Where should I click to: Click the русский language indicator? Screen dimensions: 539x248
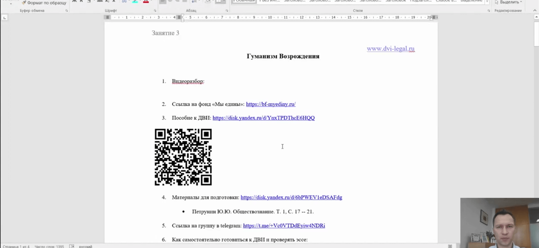85,246
